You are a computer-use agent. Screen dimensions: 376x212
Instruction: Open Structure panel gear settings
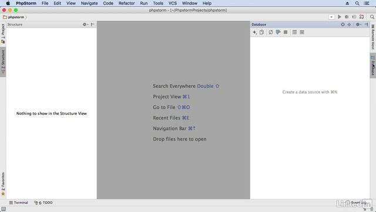click(x=85, y=25)
